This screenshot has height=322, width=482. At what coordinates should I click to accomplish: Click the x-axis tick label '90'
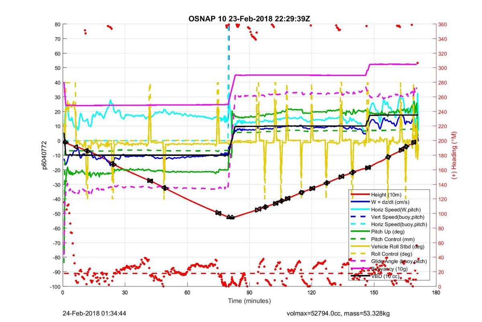[249, 292]
